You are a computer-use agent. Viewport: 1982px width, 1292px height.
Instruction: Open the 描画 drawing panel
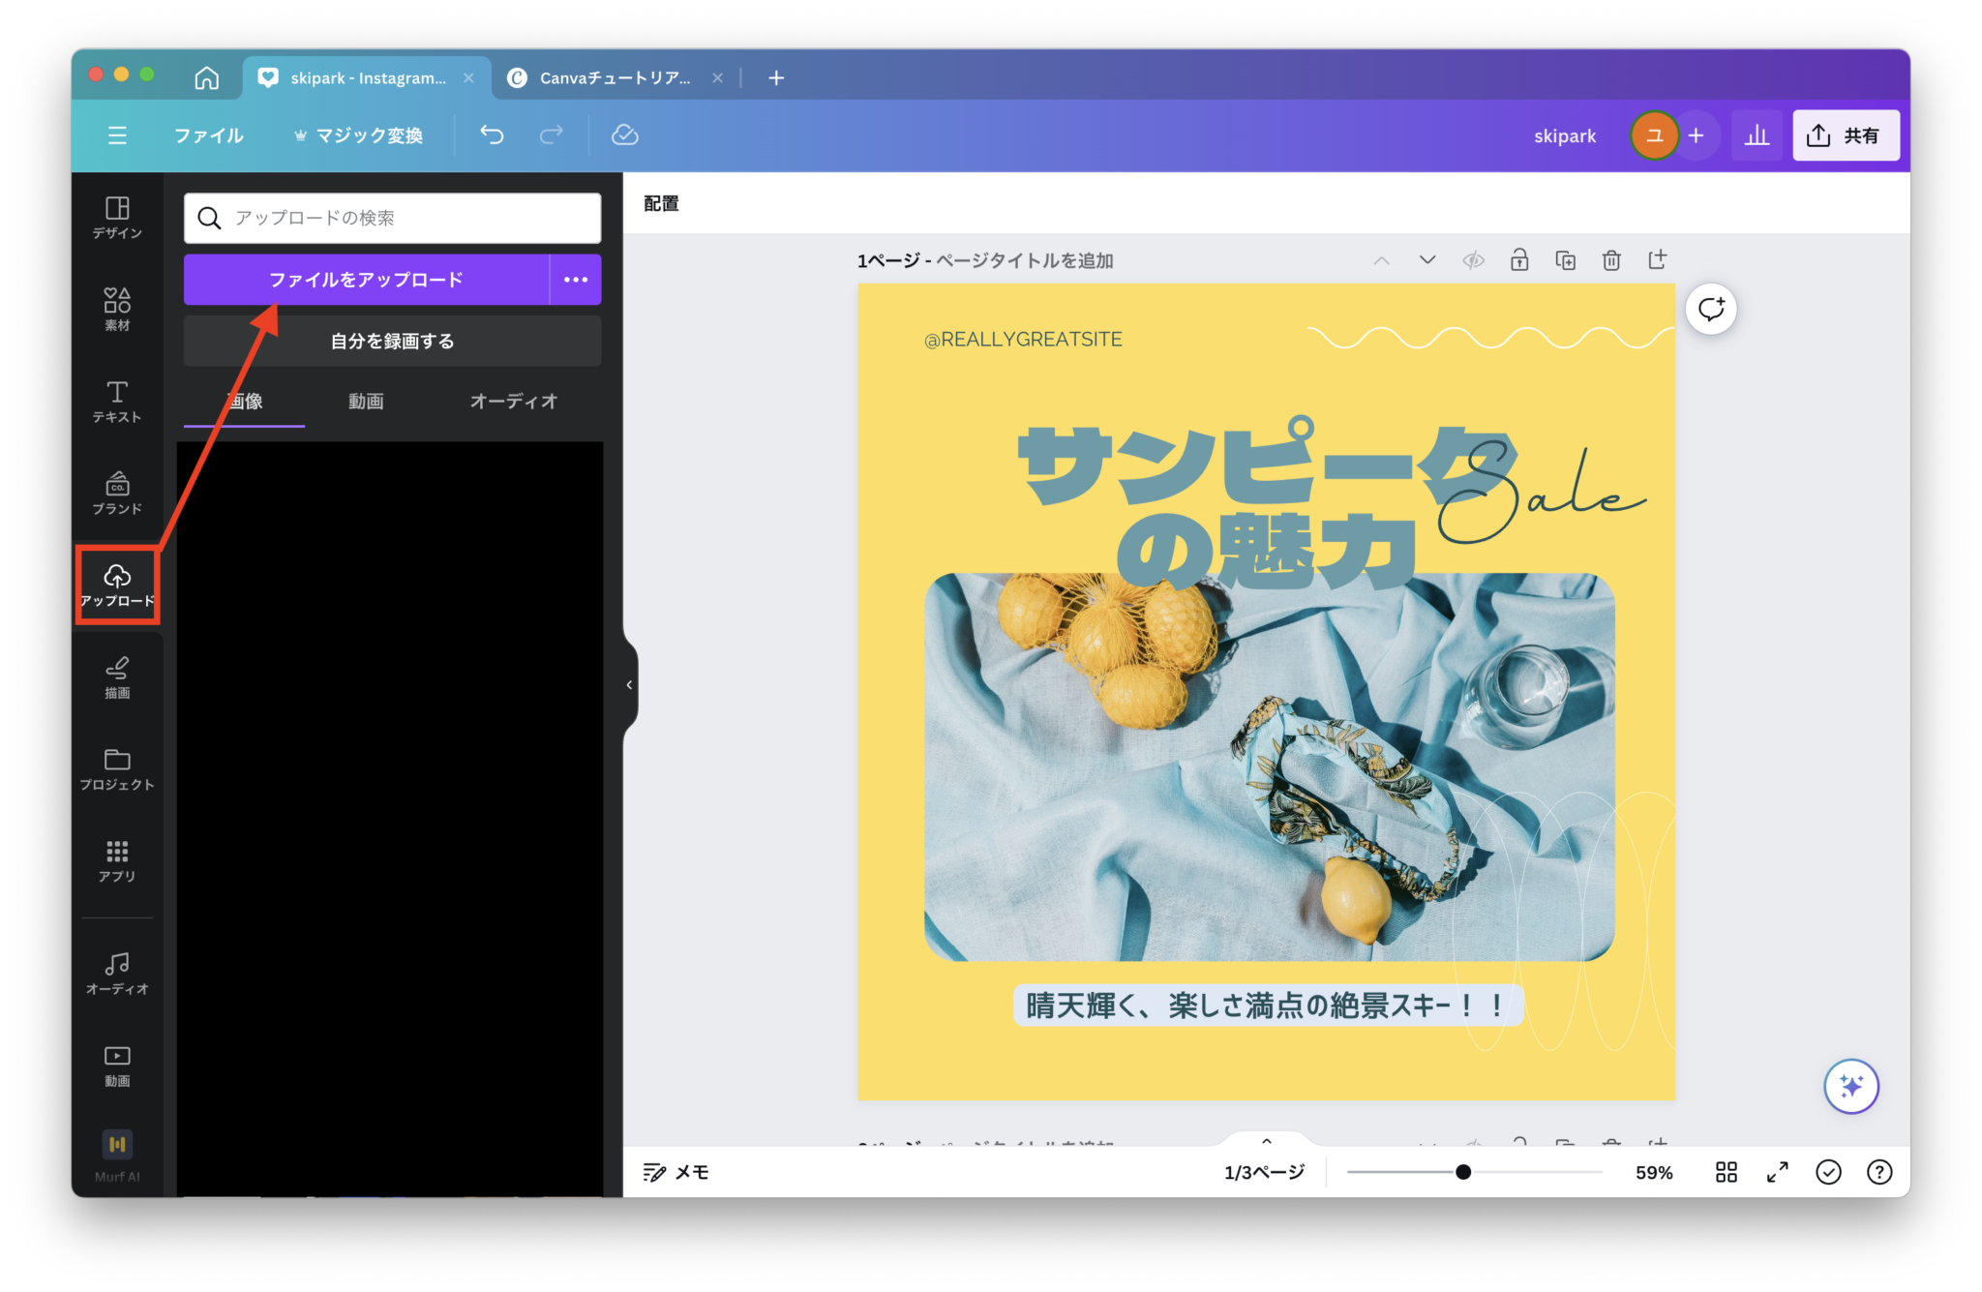[x=116, y=677]
